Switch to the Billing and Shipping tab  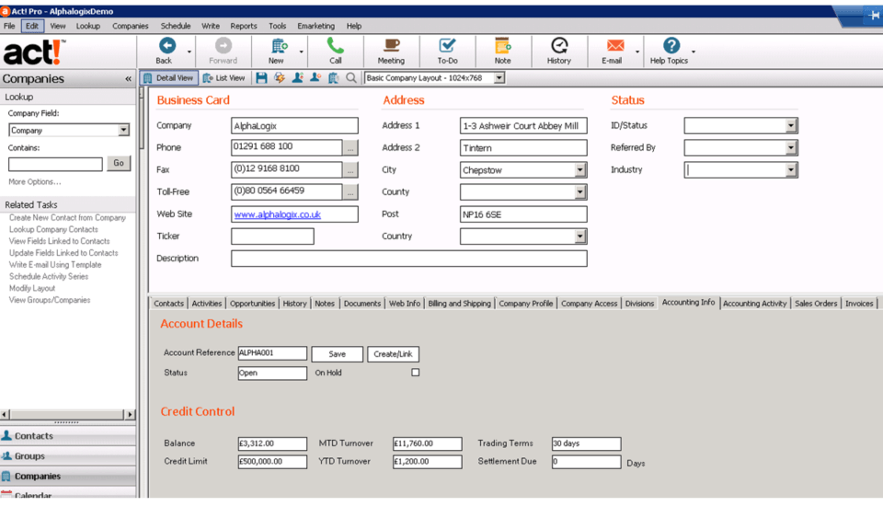click(460, 304)
